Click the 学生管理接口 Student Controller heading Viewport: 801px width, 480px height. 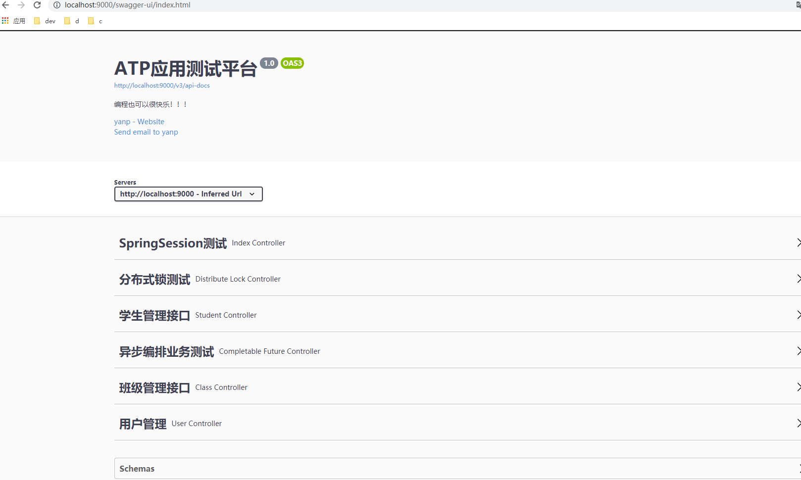tap(154, 315)
